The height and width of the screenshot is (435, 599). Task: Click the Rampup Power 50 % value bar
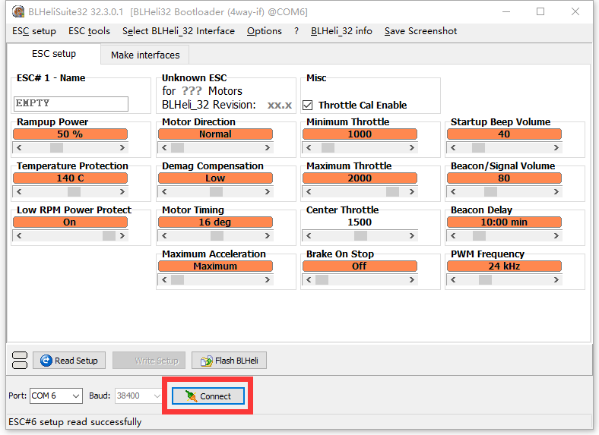coord(70,134)
